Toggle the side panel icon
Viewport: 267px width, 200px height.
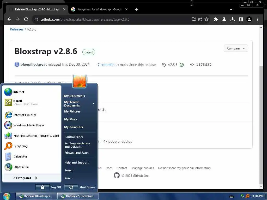[241, 19]
